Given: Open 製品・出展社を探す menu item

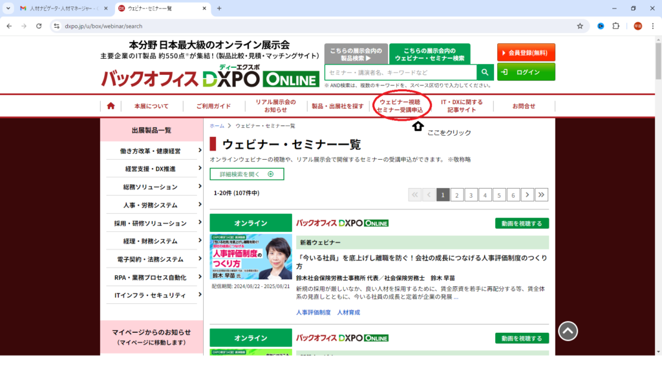Looking at the screenshot, I should pos(337,106).
